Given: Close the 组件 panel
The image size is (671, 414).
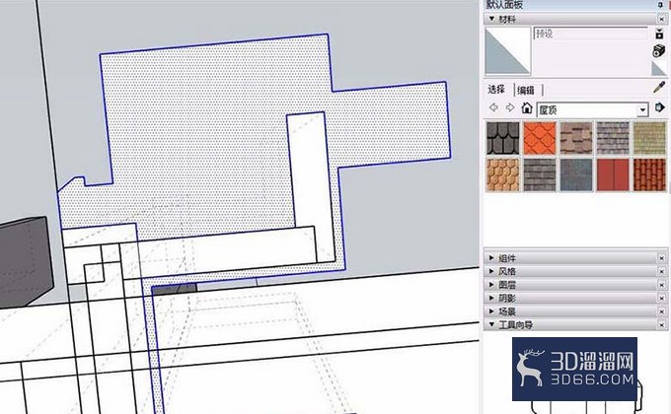Looking at the screenshot, I should pos(661,258).
